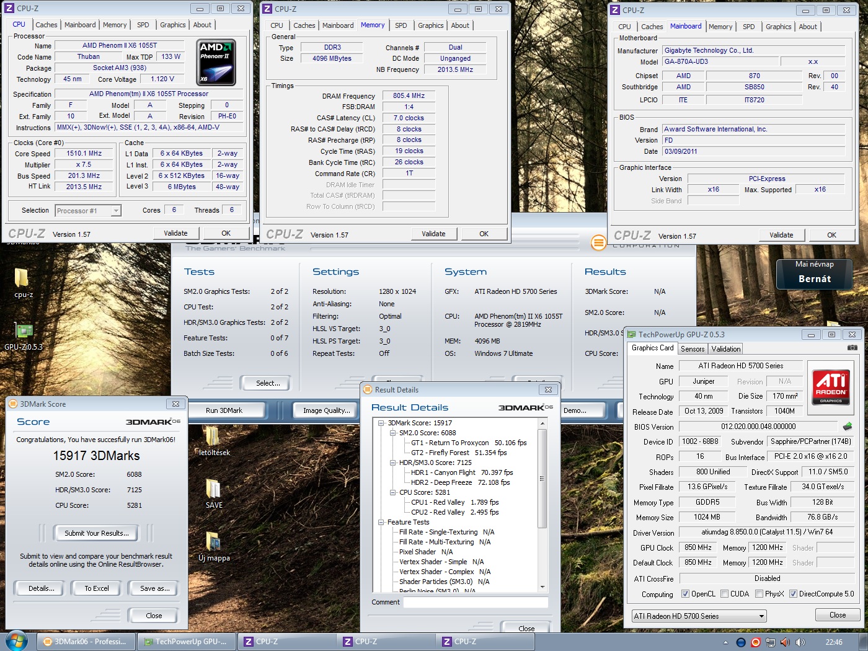Switch to the Validation tab in GPU-Z
The width and height of the screenshot is (868, 651).
click(x=726, y=349)
